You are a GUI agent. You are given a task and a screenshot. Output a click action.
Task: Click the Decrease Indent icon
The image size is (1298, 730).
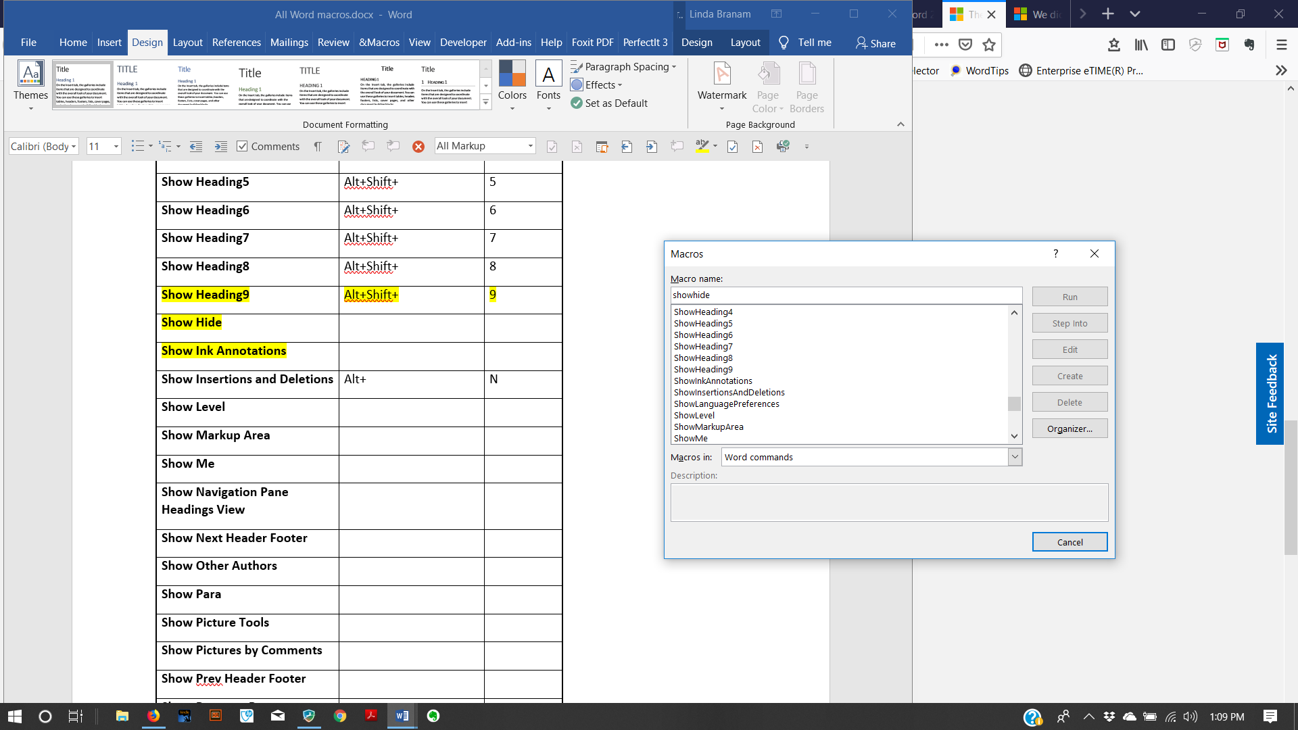point(196,147)
